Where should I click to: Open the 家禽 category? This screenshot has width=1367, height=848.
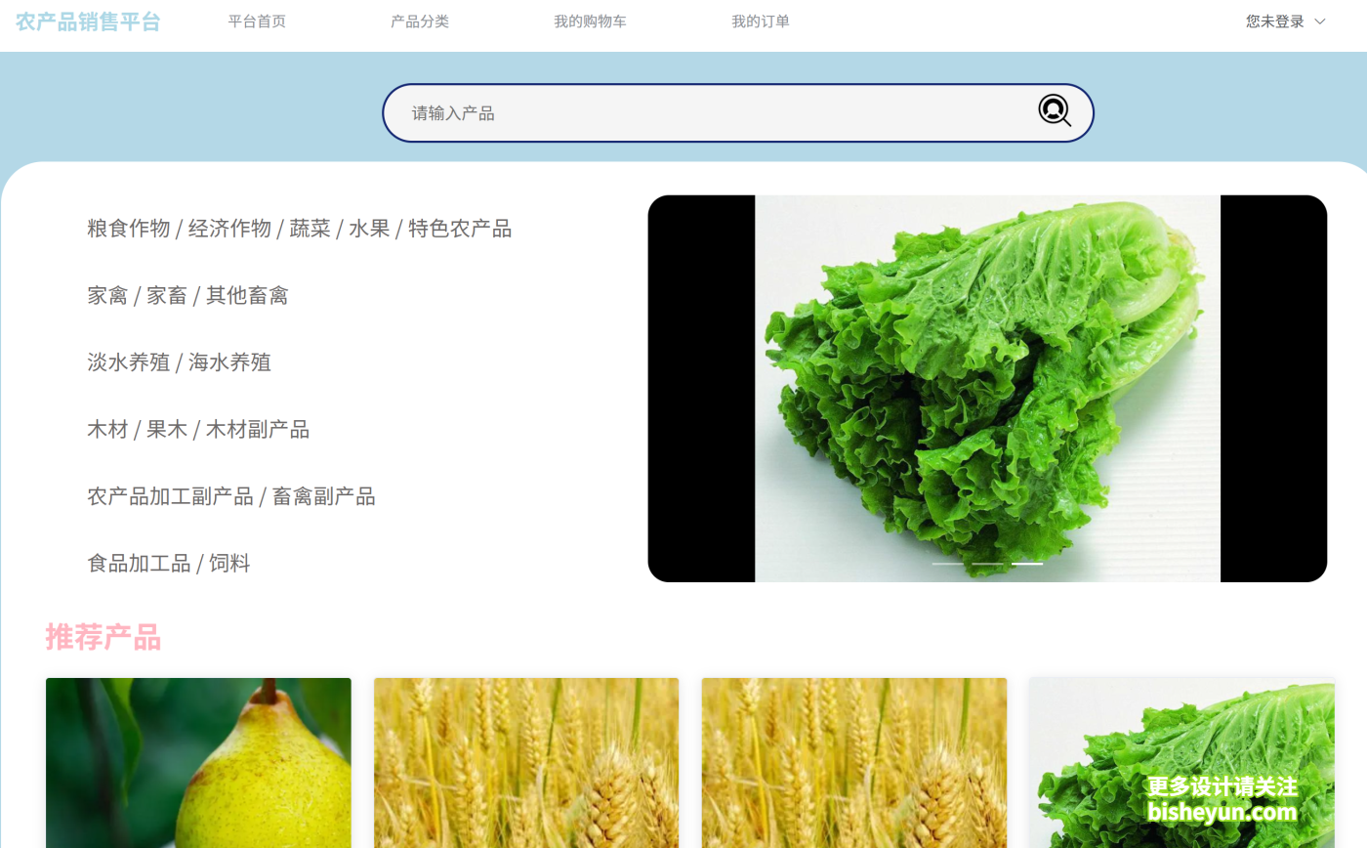pos(107,295)
